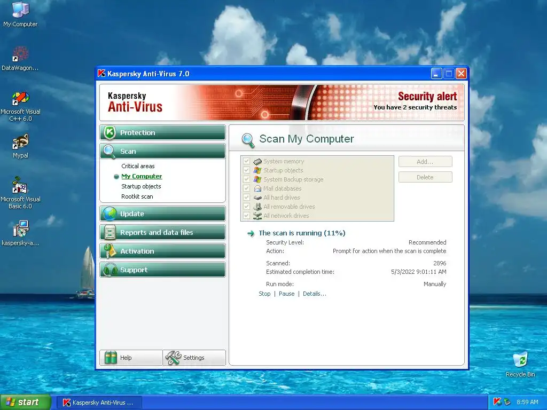Select My Computer scan task
Screen dimensions: 547x410
pos(142,176)
